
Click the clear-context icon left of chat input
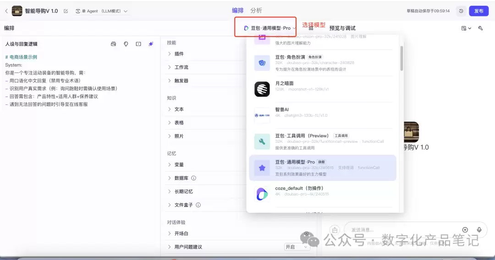(335, 230)
